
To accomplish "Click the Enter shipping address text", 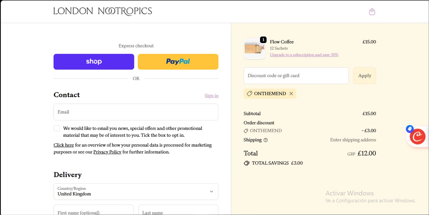I will 353,140.
